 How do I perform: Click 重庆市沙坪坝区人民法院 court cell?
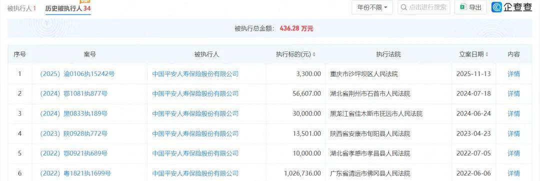(x=364, y=73)
